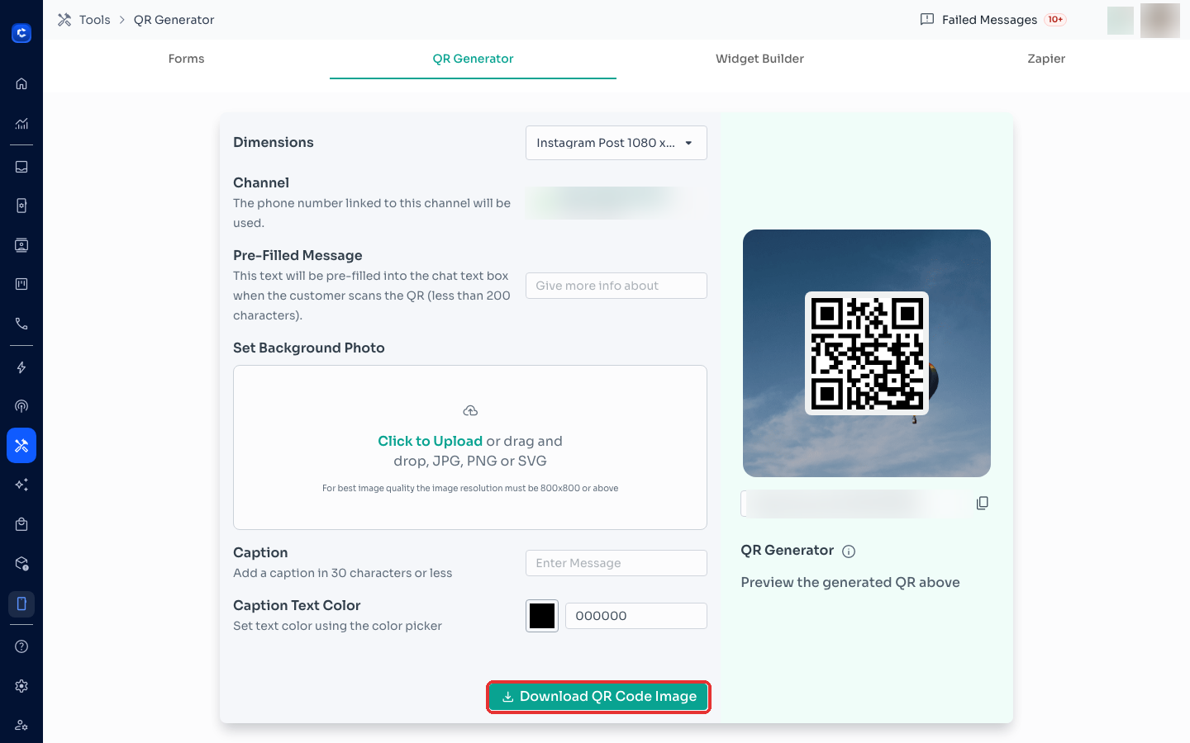
Task: Click the info icon next to QR Generator
Action: click(849, 551)
